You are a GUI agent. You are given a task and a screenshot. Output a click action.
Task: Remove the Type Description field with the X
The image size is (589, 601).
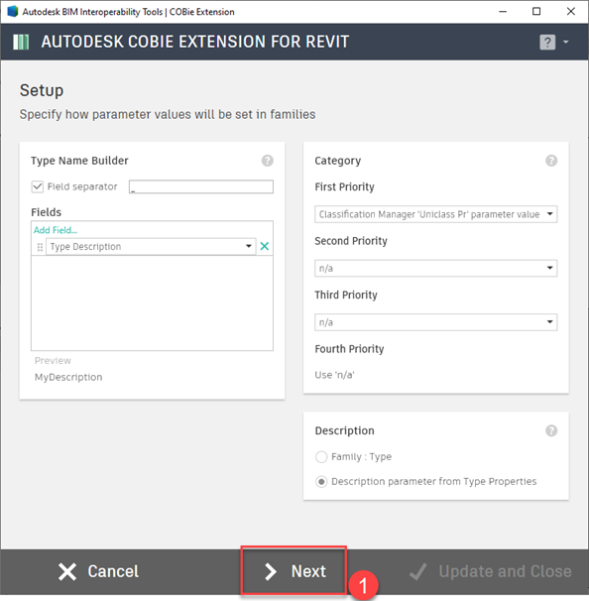coord(265,246)
